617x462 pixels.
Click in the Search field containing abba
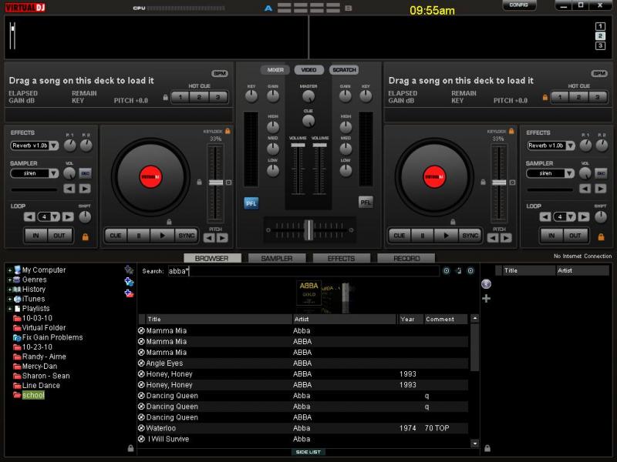click(x=301, y=271)
